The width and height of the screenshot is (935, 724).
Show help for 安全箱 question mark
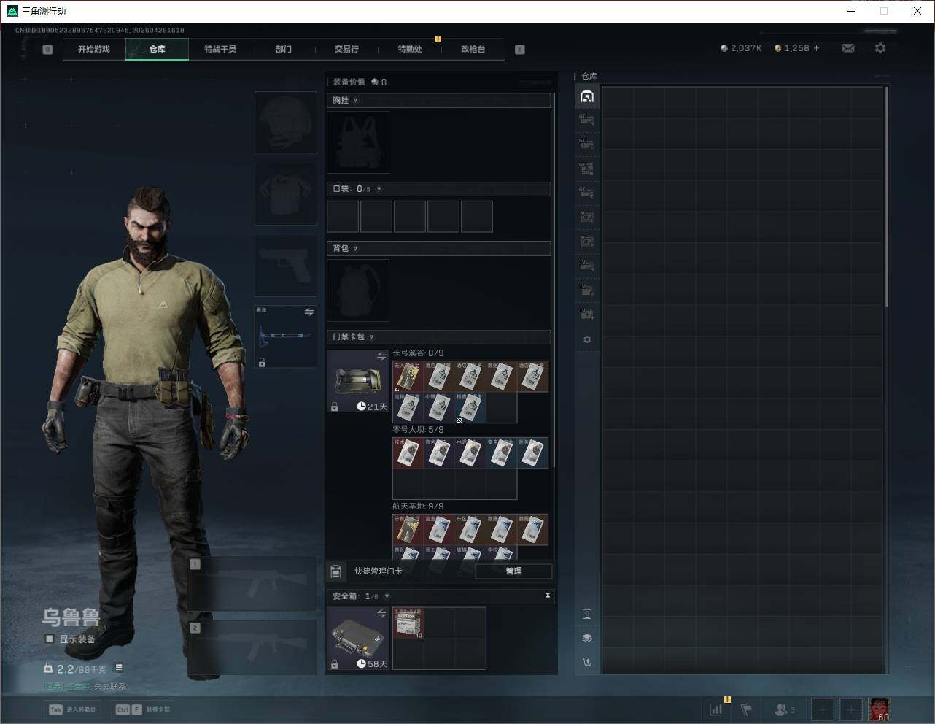(x=387, y=597)
